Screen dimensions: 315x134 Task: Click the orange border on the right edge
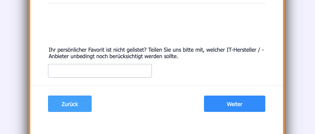284,67
